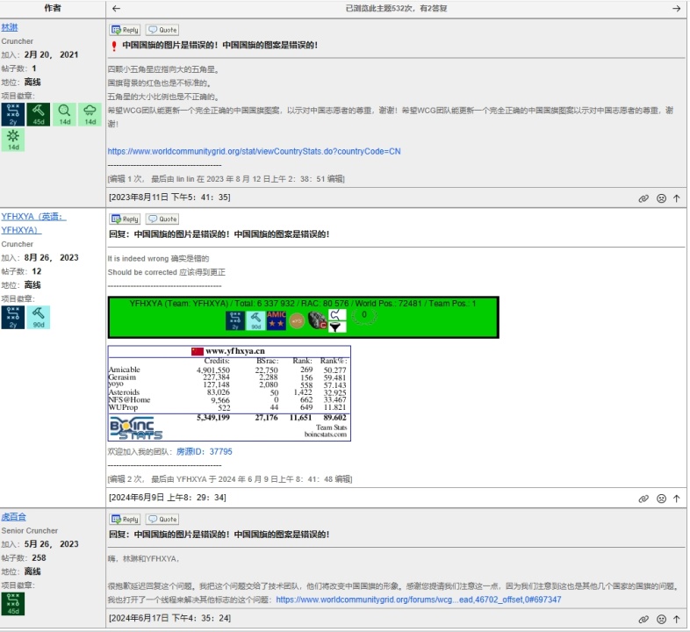690x632 pixels.
Task: Click the www.yfhxya.cn signature header
Action: pyautogui.click(x=235, y=351)
